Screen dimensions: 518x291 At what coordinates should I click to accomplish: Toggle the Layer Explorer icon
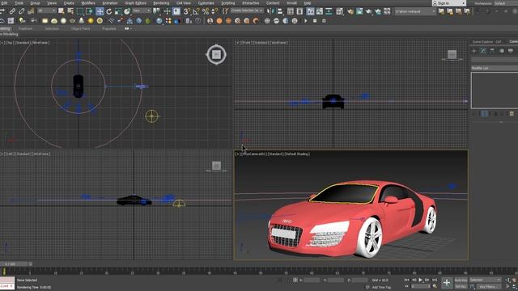coord(299,11)
